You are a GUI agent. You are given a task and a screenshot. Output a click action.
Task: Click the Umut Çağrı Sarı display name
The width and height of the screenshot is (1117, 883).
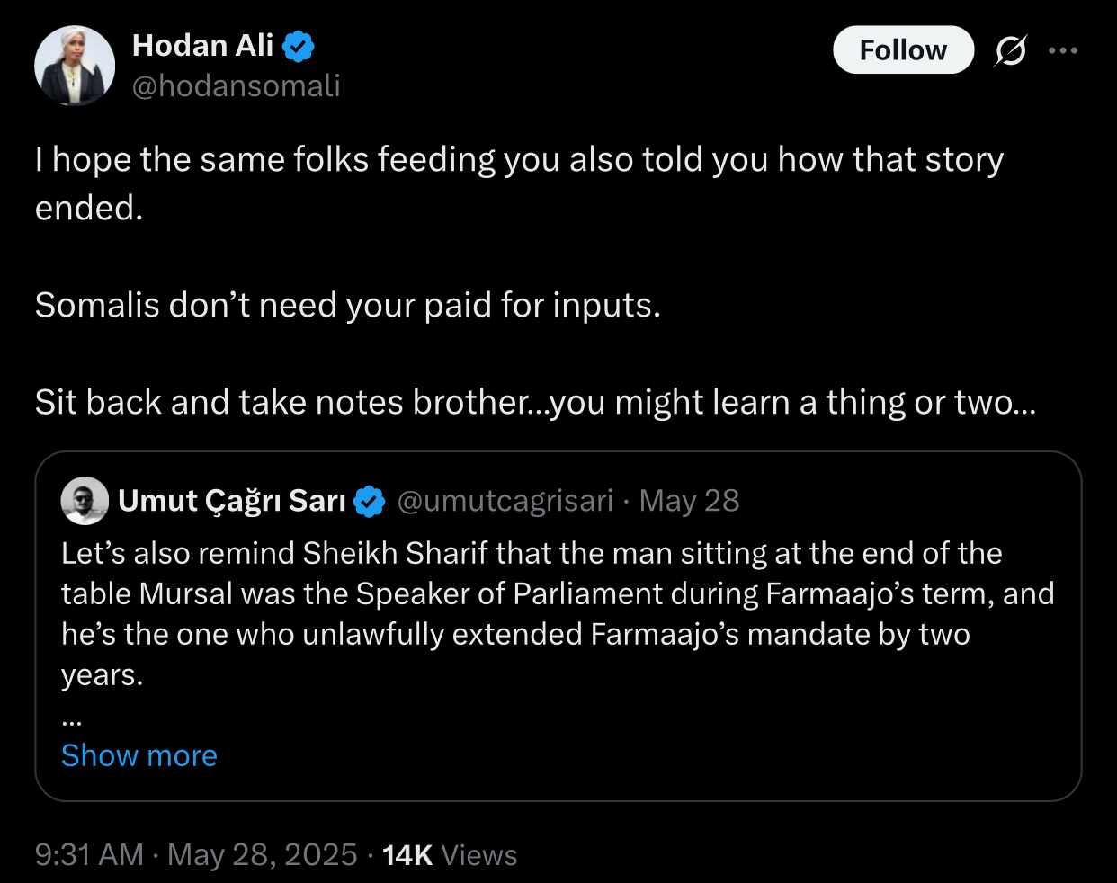(x=231, y=501)
